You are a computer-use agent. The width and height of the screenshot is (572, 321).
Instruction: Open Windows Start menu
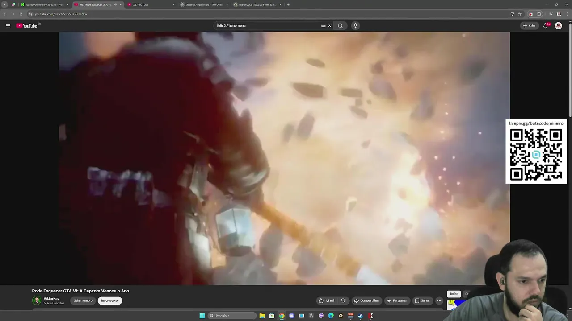point(202,316)
